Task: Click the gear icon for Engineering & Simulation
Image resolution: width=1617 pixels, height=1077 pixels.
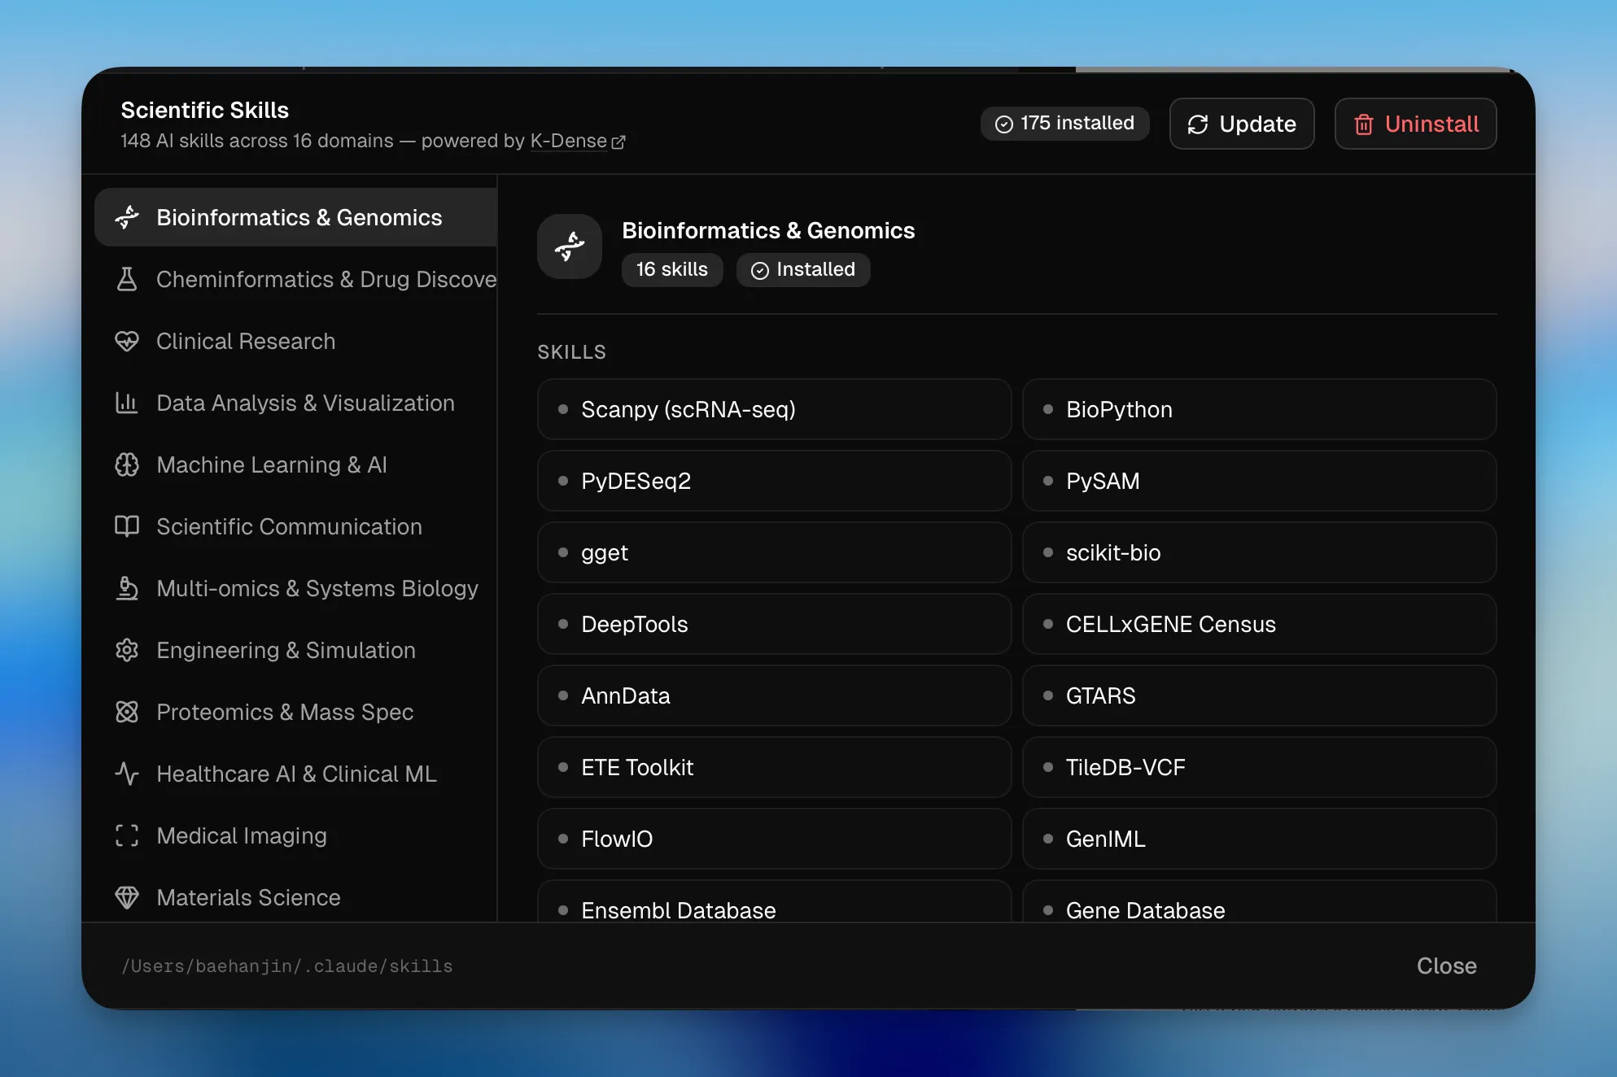Action: 127,650
